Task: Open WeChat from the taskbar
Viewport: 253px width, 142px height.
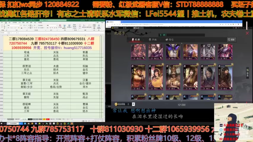Action: [x=46, y=123]
